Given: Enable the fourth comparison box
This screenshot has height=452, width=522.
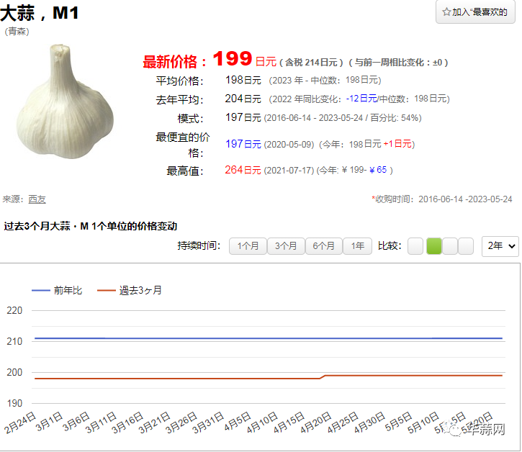Looking at the screenshot, I should pyautogui.click(x=466, y=246).
